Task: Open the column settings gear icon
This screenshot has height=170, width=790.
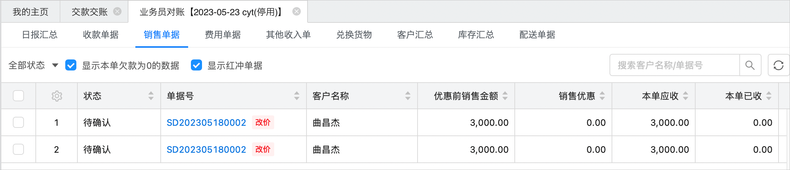Action: click(x=57, y=96)
